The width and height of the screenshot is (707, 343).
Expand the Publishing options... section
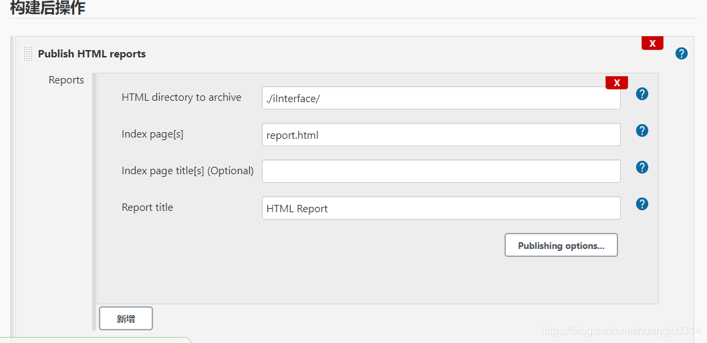[561, 246]
